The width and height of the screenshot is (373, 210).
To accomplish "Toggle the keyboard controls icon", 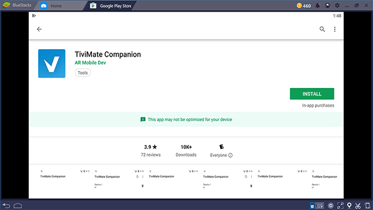I will pos(319,206).
